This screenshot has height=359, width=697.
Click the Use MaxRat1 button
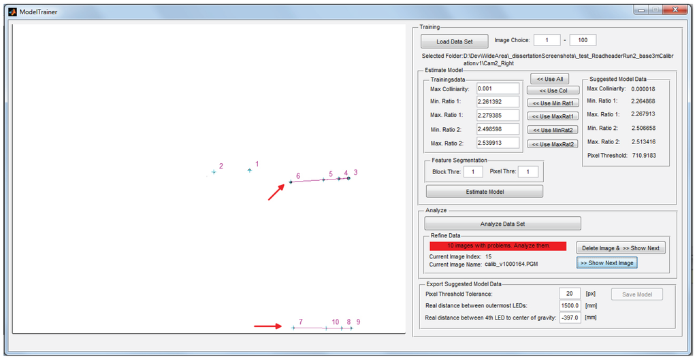click(553, 116)
